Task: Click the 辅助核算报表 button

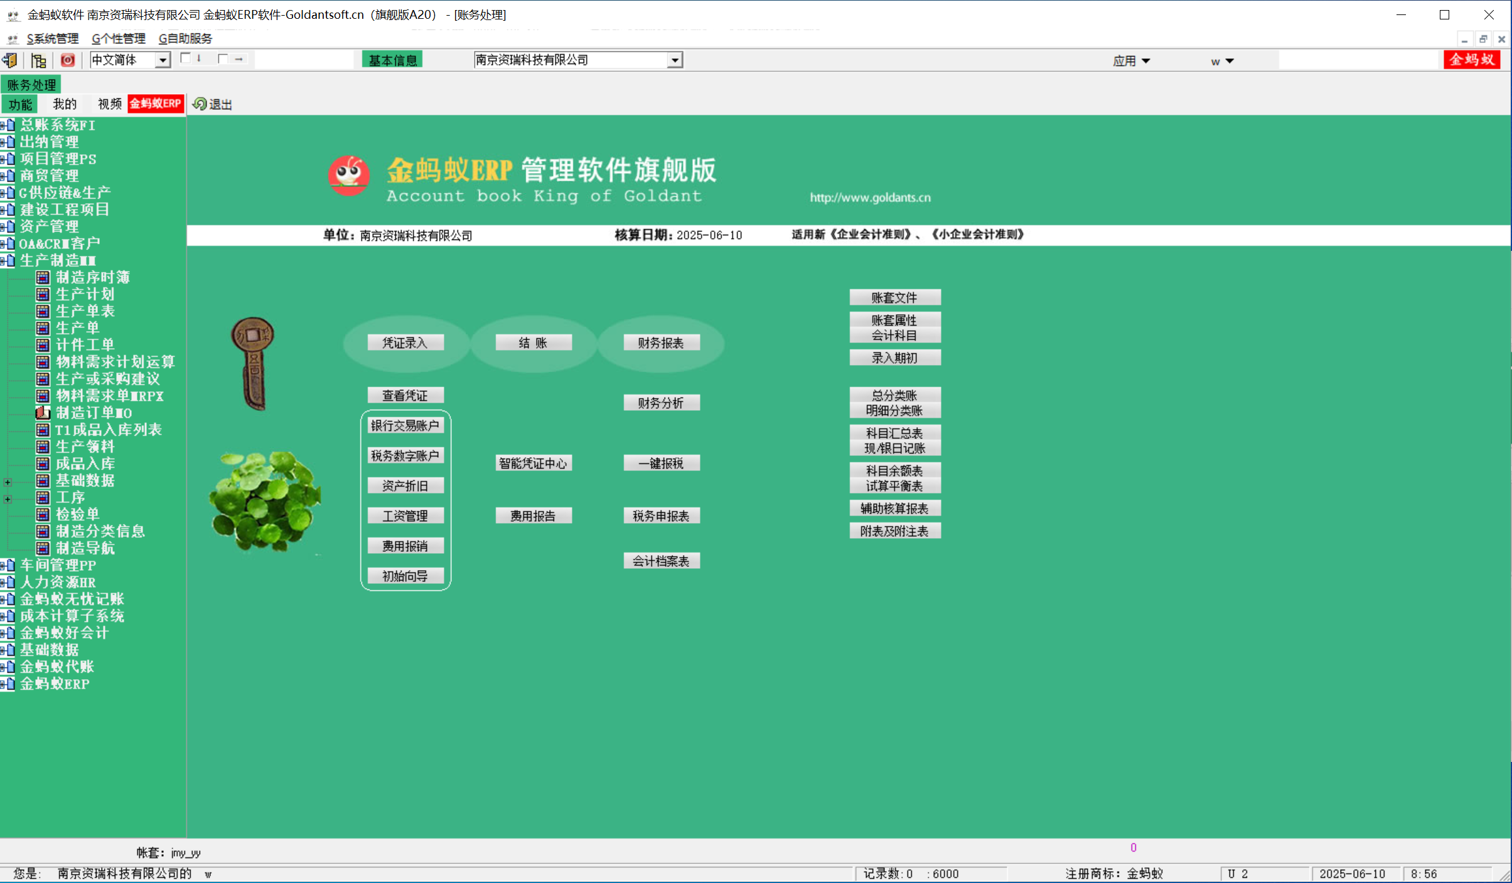Action: 895,508
